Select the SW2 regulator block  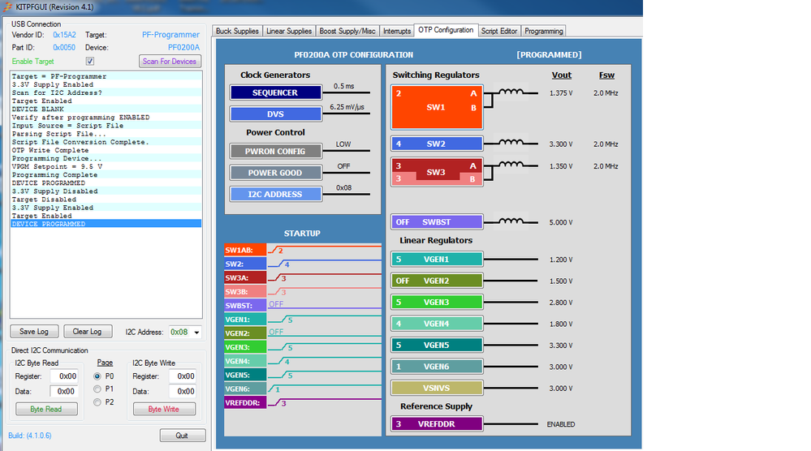(x=437, y=144)
